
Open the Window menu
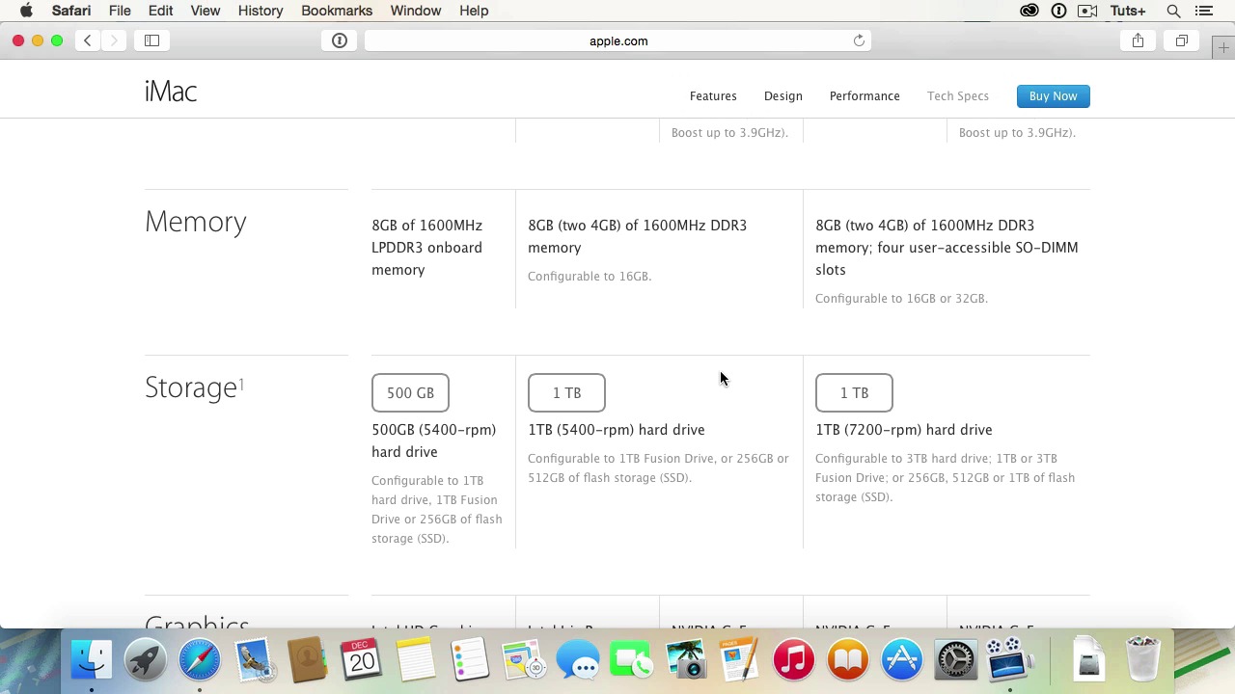coord(416,11)
